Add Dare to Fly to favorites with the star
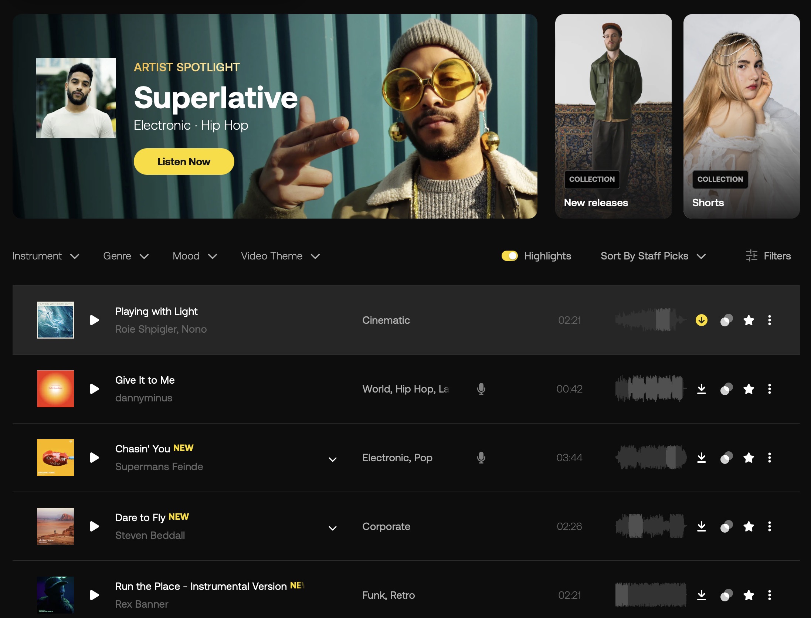Screen dimensions: 811x618 (749, 526)
